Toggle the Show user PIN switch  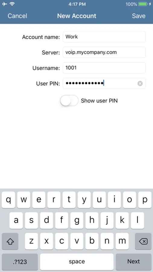click(x=69, y=100)
